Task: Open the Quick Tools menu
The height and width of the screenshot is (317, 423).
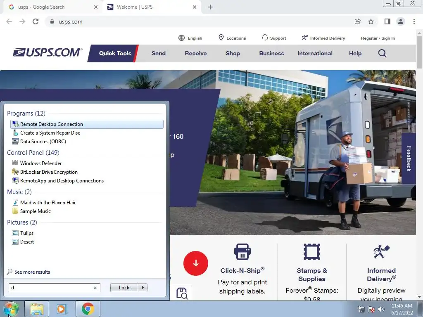Action: coord(115,53)
